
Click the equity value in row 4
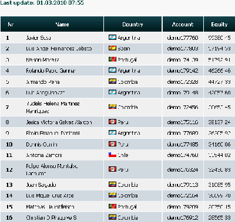click(x=219, y=70)
